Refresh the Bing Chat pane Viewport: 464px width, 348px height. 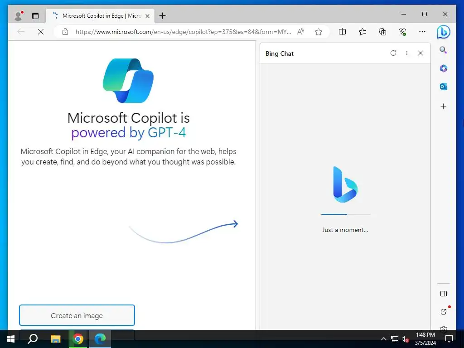point(393,53)
